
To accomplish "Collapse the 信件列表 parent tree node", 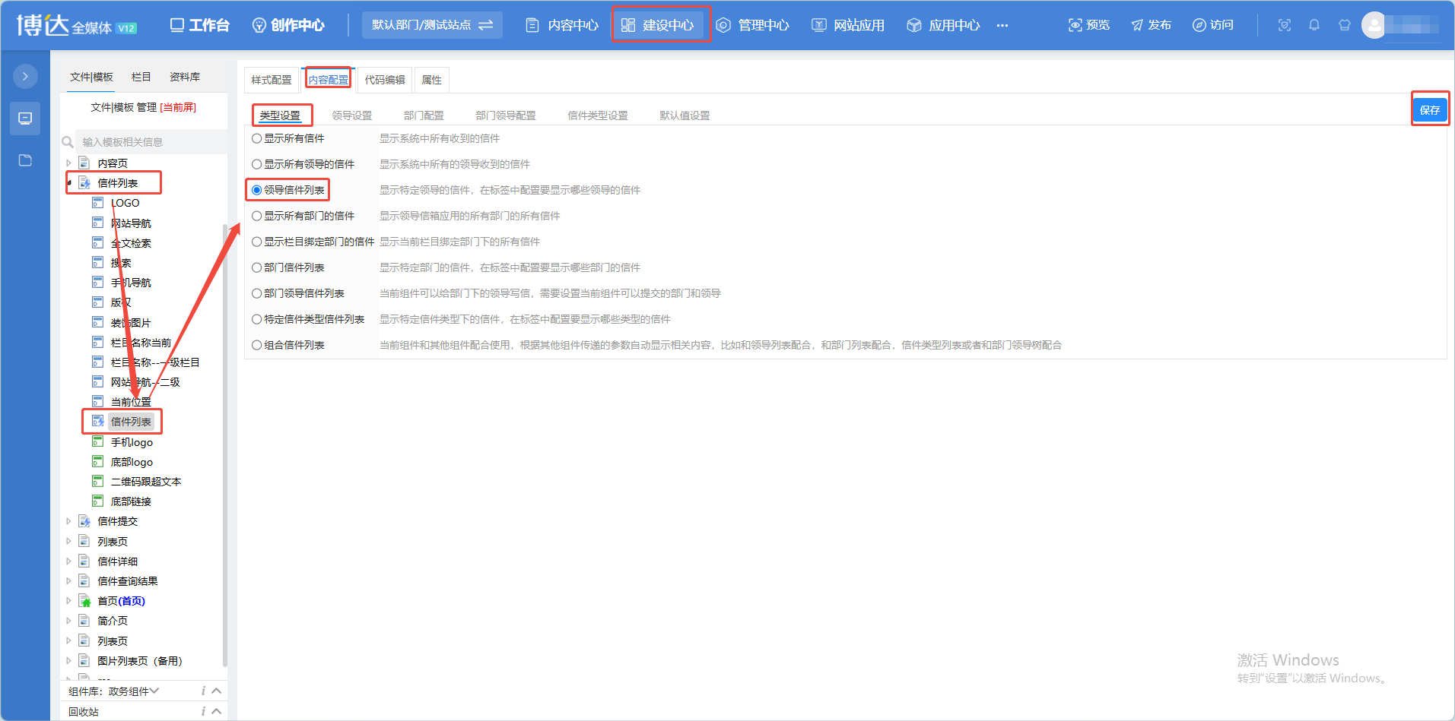I will 69,183.
